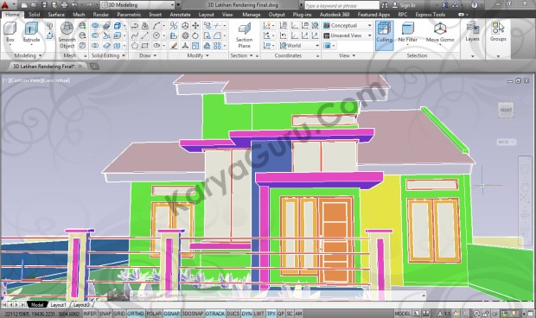Image resolution: width=536 pixels, height=318 pixels.
Task: Click the solid Union tool
Action: tap(95, 26)
